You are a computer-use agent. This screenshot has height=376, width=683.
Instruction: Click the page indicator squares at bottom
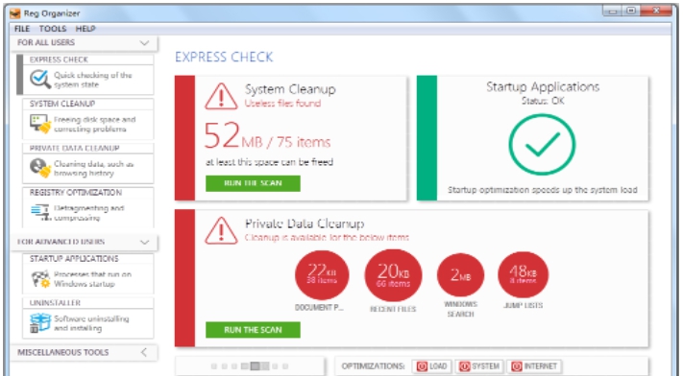[250, 366]
